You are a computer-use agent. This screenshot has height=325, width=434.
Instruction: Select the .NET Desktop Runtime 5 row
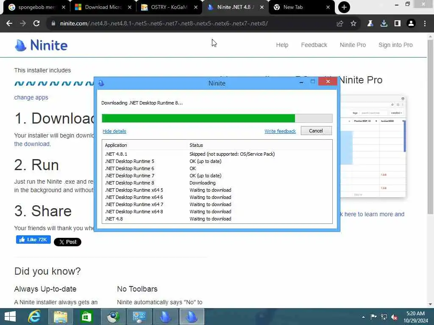(x=217, y=161)
